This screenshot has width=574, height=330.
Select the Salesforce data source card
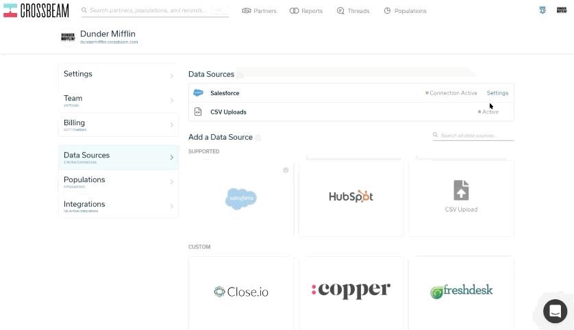(x=241, y=199)
